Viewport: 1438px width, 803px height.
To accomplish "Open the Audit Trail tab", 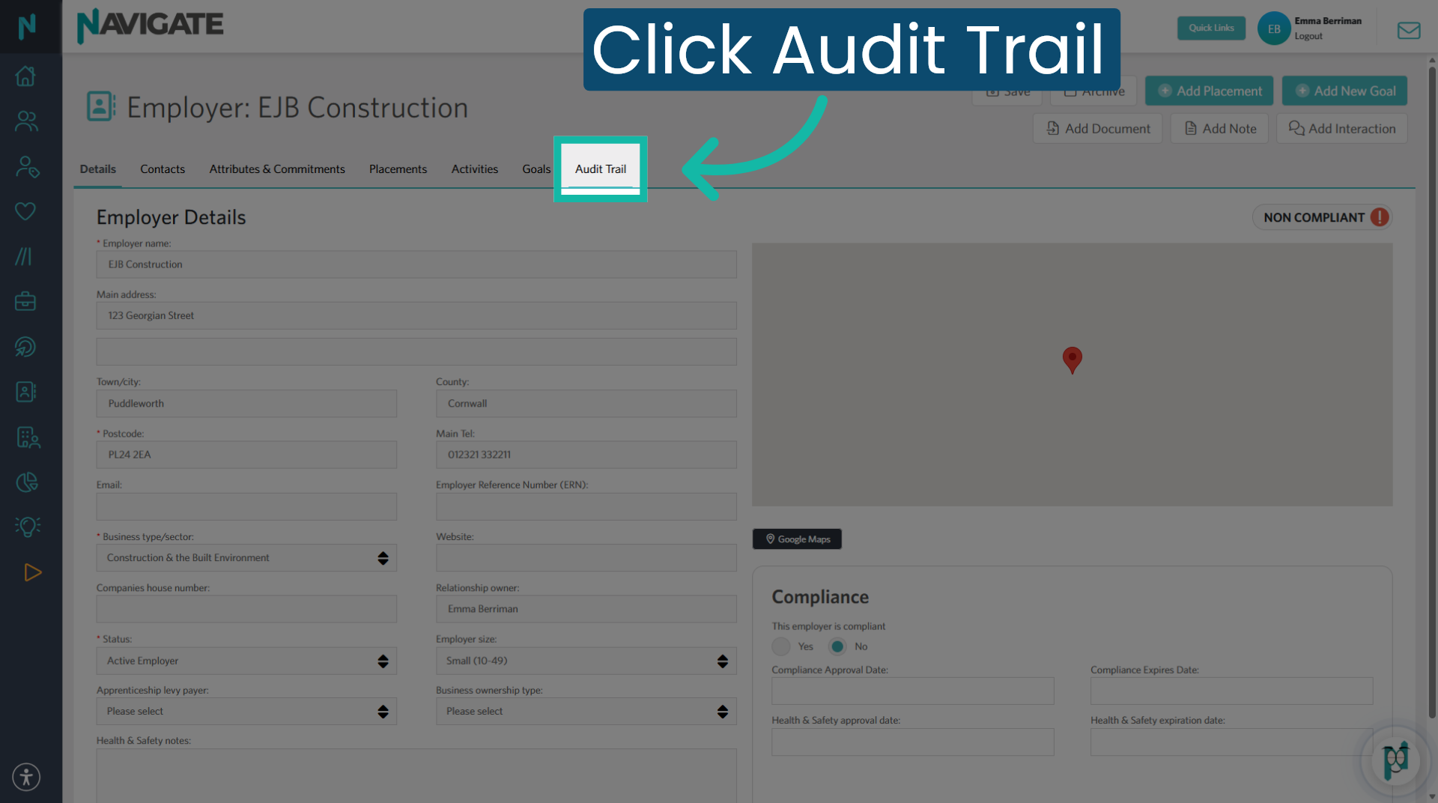I will click(x=601, y=169).
